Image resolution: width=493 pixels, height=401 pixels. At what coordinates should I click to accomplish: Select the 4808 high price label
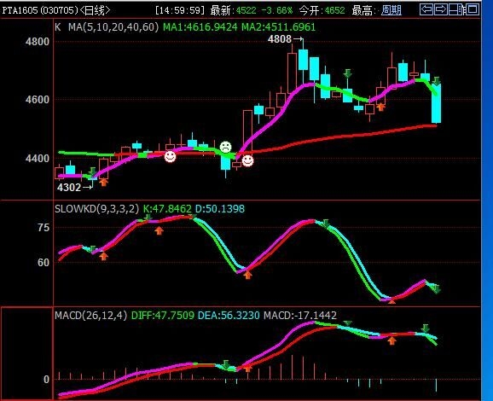(280, 39)
